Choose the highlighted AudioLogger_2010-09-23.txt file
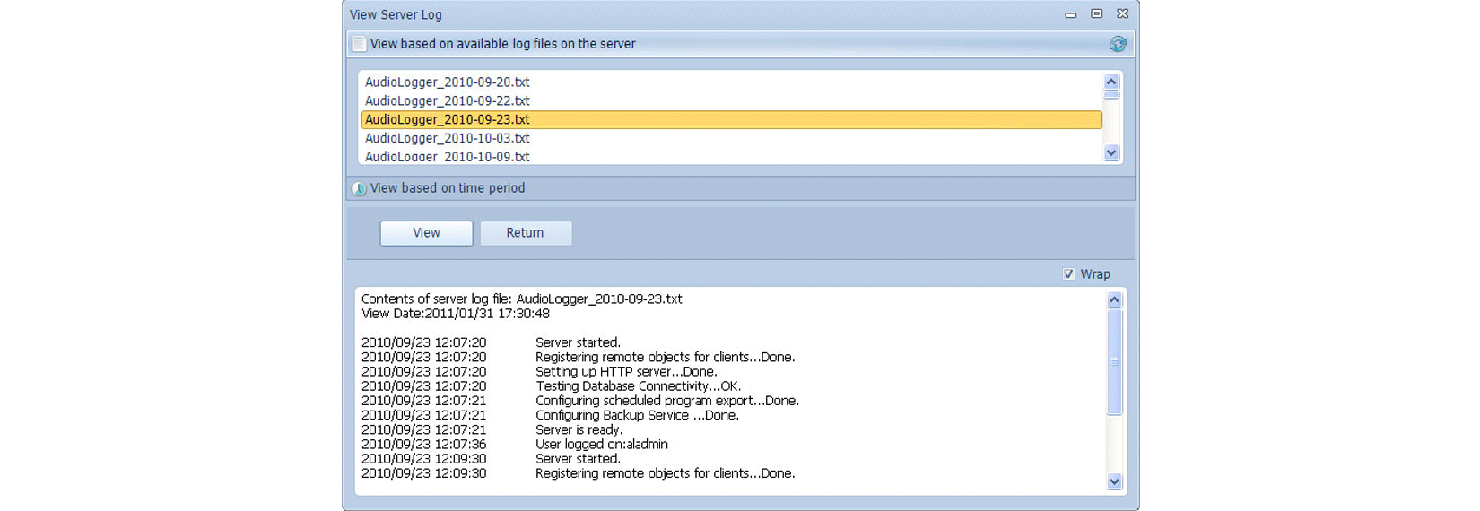The image size is (1480, 511). [447, 119]
